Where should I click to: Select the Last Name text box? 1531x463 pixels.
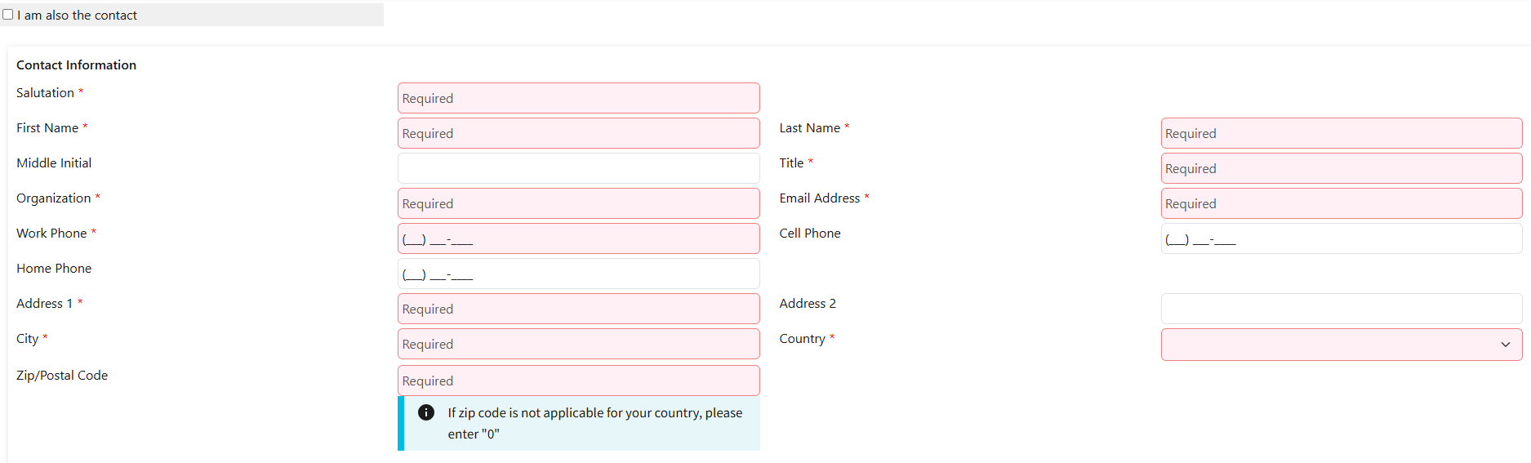[1341, 133]
